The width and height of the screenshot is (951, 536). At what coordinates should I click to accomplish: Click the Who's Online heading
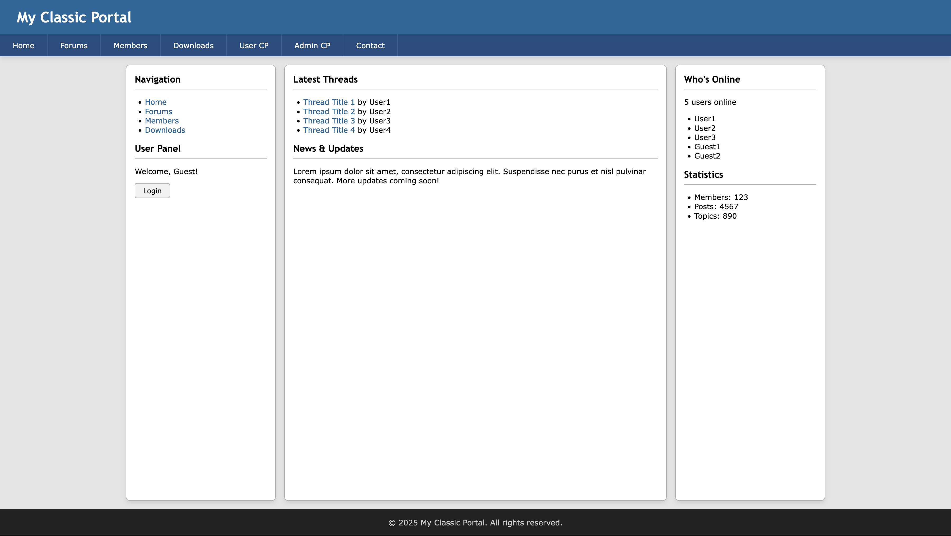pyautogui.click(x=712, y=79)
